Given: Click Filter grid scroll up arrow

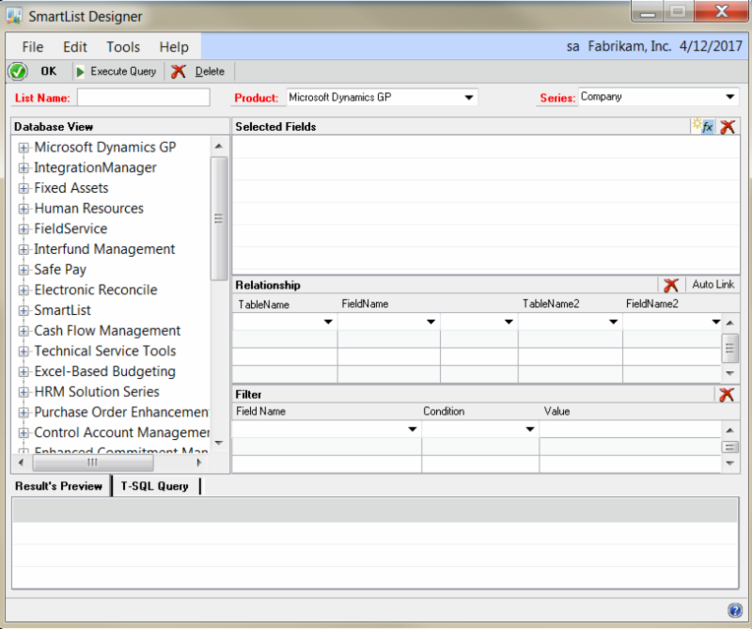Looking at the screenshot, I should [x=730, y=431].
